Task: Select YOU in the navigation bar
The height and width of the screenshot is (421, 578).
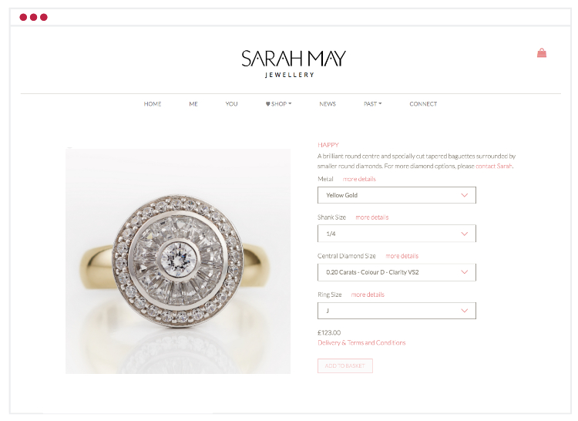Action: (x=231, y=104)
